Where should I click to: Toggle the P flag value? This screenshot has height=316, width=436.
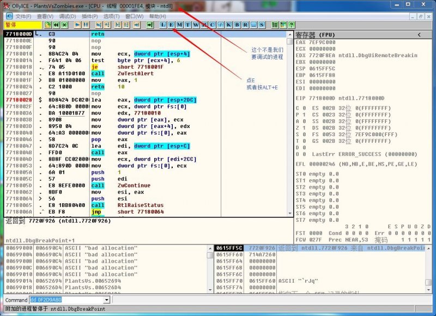(x=304, y=115)
